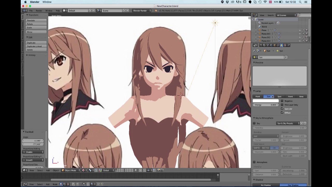332x187 pixels.
Task: Click the lamp Energy value slider
Action: click(266, 105)
